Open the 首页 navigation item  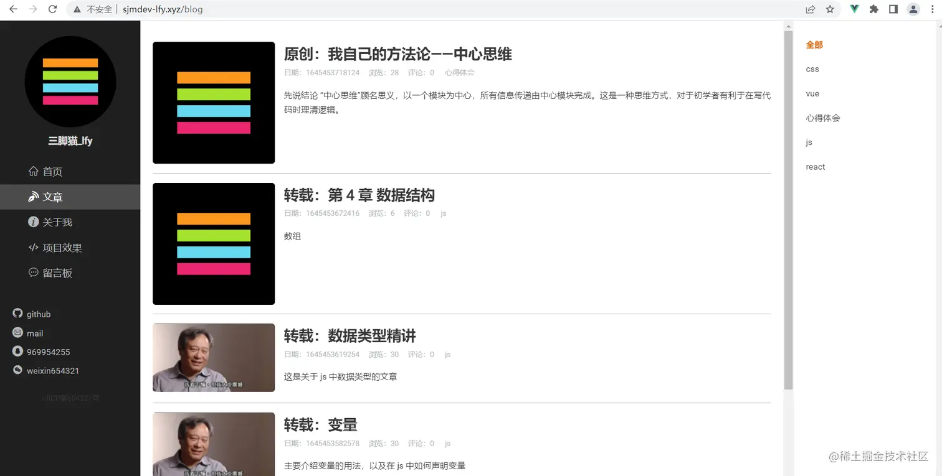pyautogui.click(x=70, y=172)
